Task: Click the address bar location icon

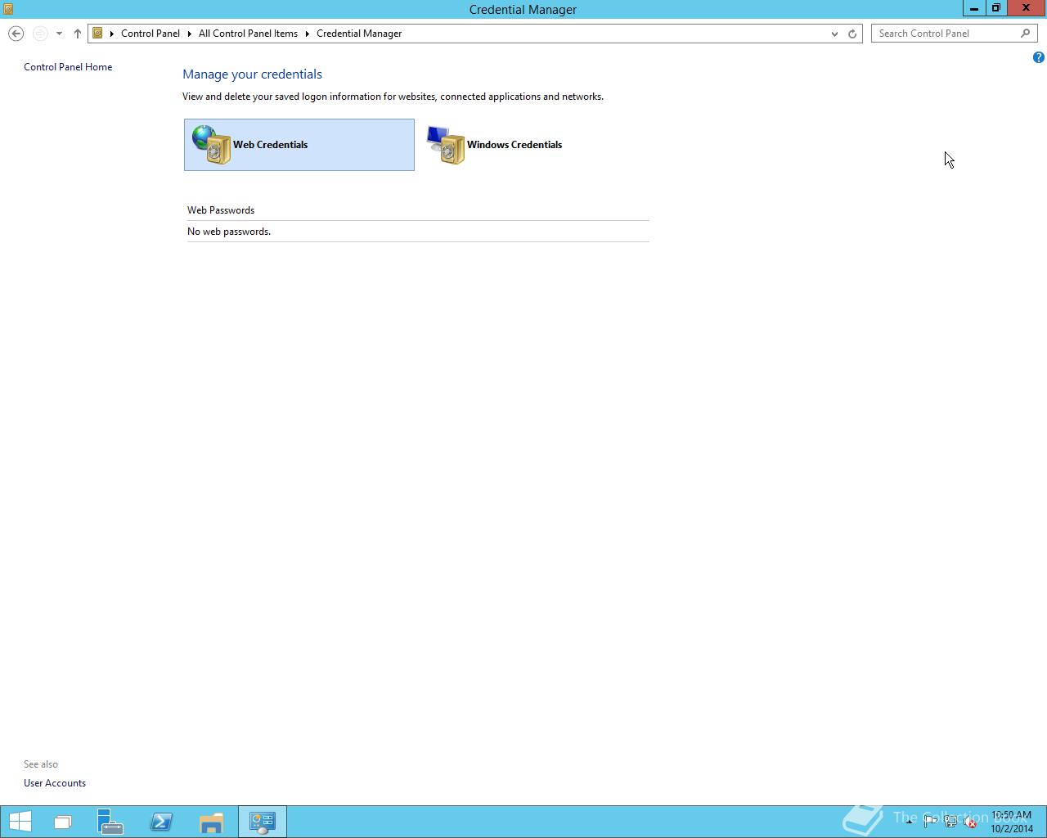Action: coord(97,34)
